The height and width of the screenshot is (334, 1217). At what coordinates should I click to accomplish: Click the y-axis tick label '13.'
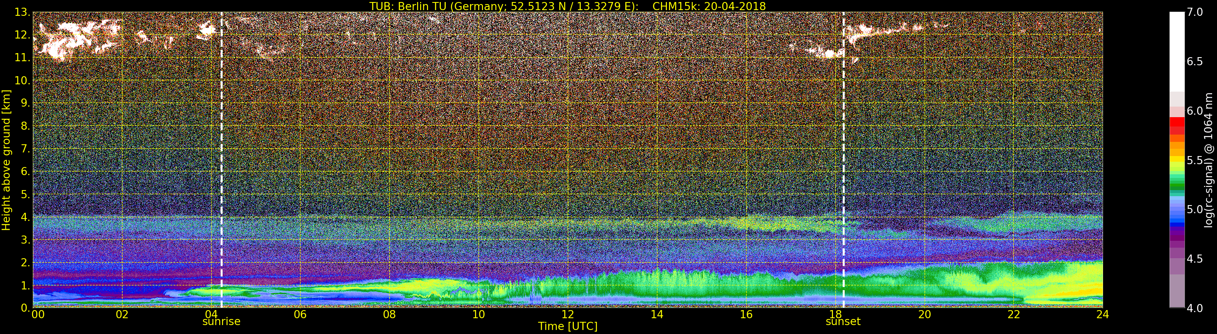click(22, 12)
